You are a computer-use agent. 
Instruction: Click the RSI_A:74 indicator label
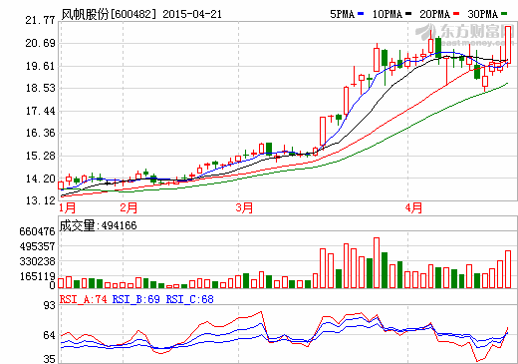83,299
